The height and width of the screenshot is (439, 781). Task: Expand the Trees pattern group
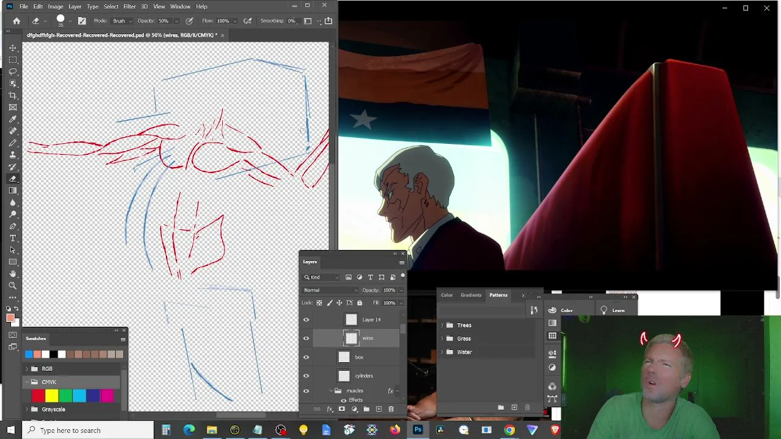[x=442, y=326]
